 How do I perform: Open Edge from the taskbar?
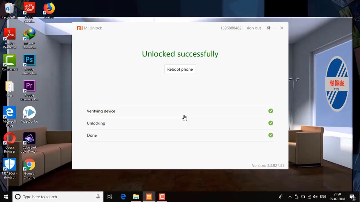pos(123,197)
